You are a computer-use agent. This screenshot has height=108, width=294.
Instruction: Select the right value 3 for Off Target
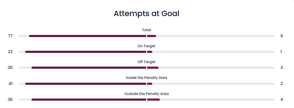click(282, 68)
